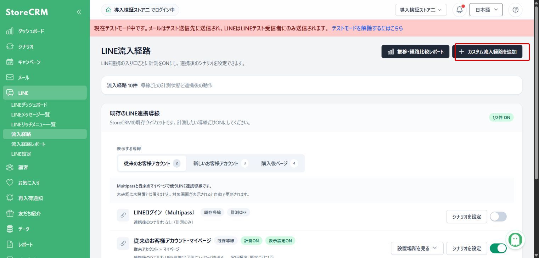Click the link icon beside LINEログイン（Multipass）
539x258 pixels.
123,215
